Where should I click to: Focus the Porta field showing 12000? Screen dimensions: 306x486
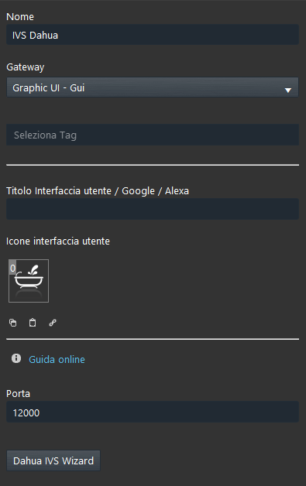(x=153, y=412)
